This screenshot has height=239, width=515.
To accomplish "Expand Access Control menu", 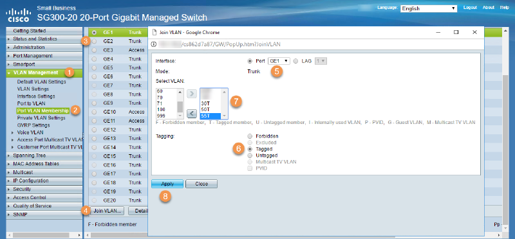I will point(30,198).
